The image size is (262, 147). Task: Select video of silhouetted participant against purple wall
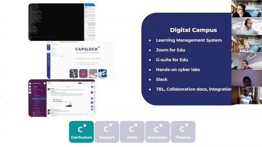tap(246, 78)
